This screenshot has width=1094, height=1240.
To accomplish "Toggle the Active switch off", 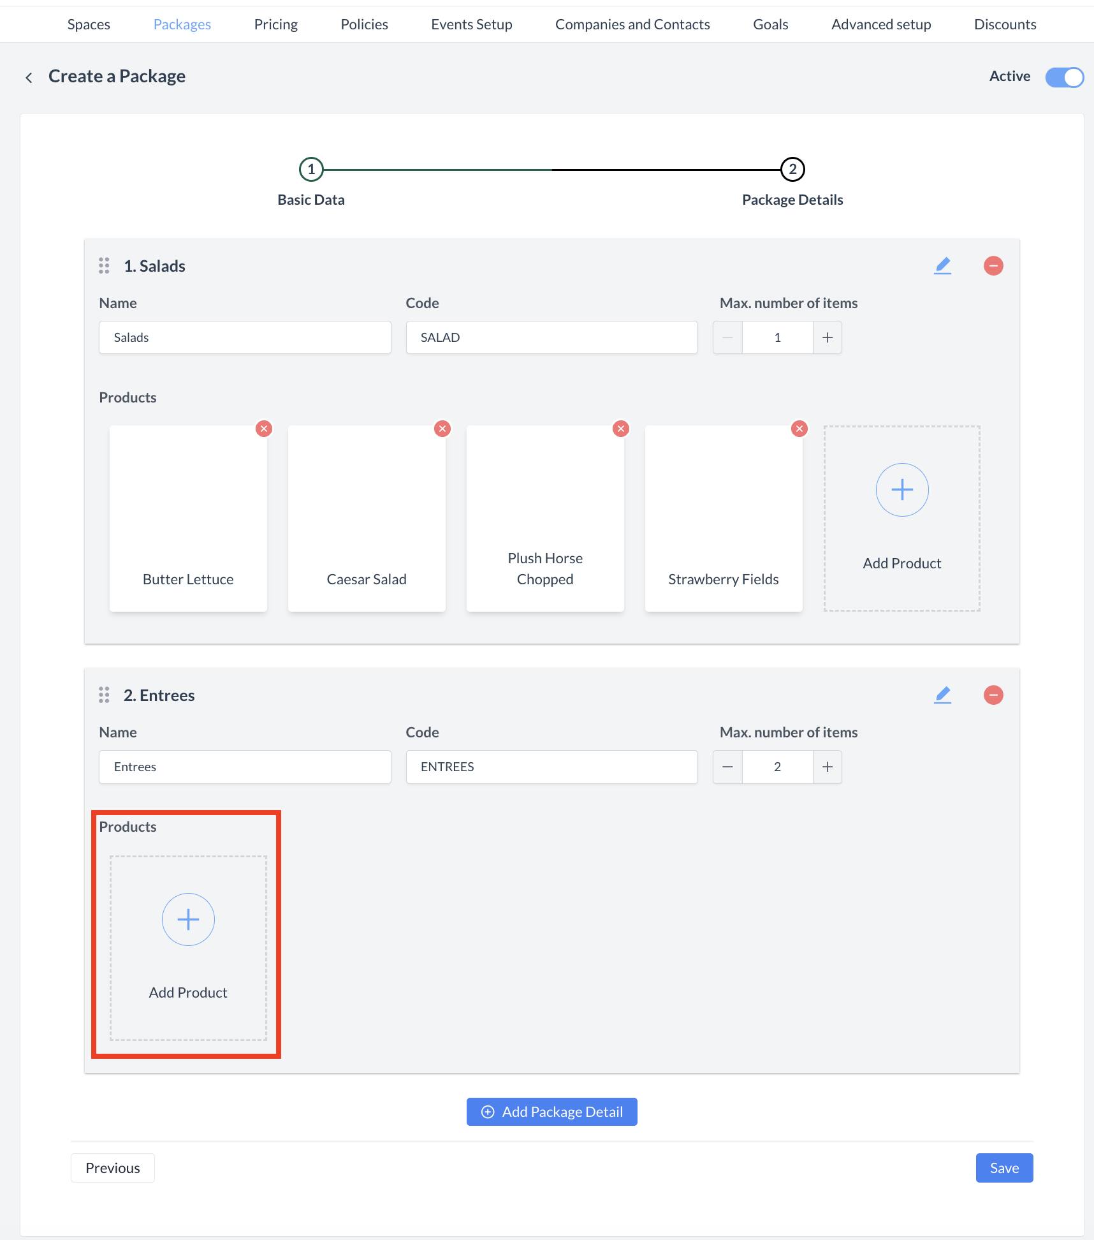I will (1064, 77).
